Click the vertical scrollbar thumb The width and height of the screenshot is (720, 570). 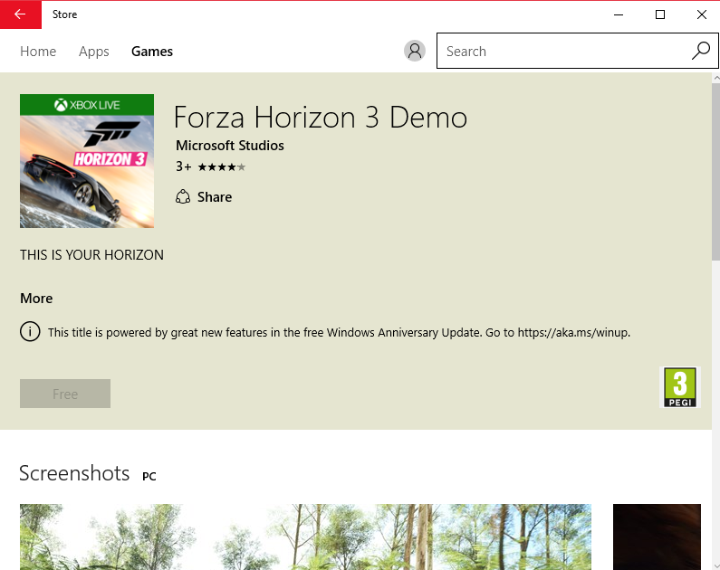click(x=715, y=172)
